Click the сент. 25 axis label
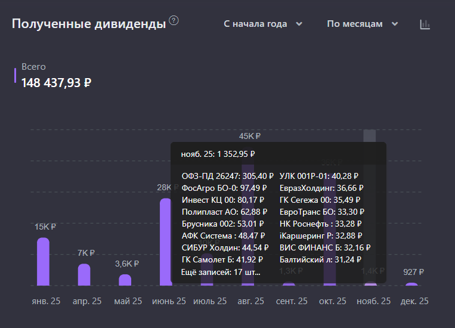The width and height of the screenshot is (455, 328). (x=292, y=301)
